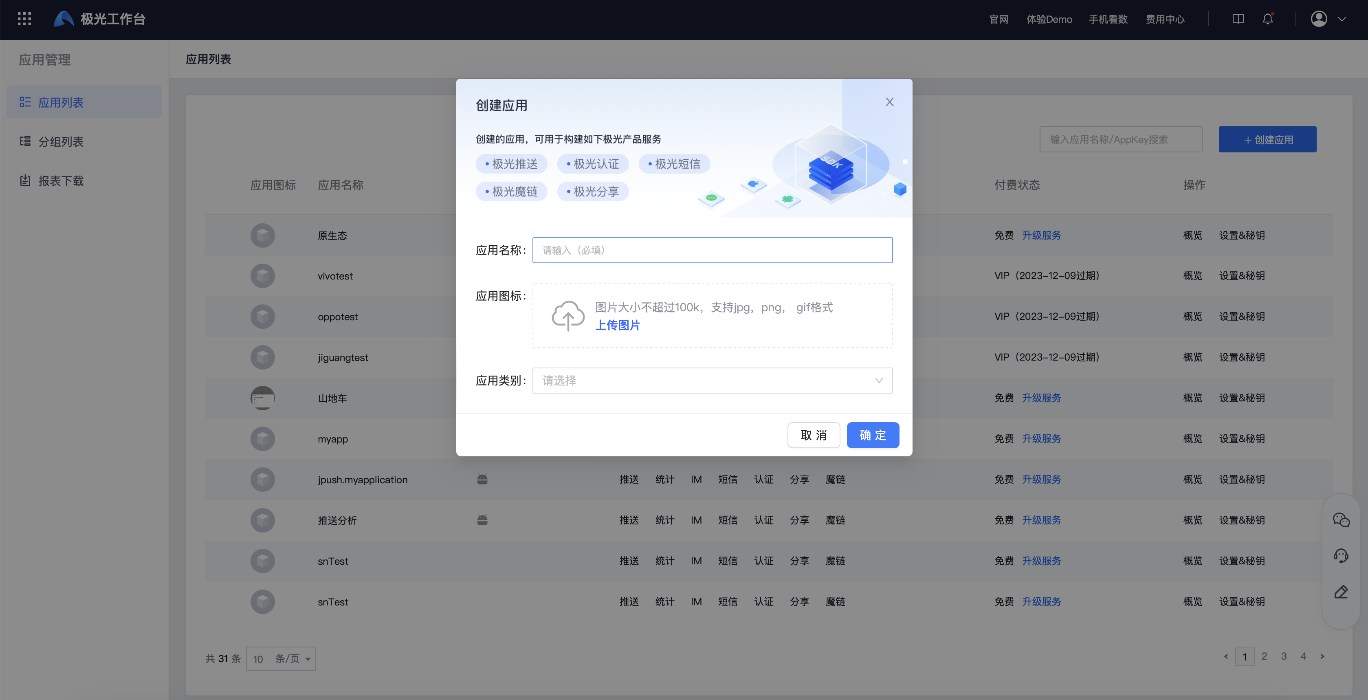Click the jiguangtest app icon
This screenshot has width=1368, height=700.
[262, 357]
